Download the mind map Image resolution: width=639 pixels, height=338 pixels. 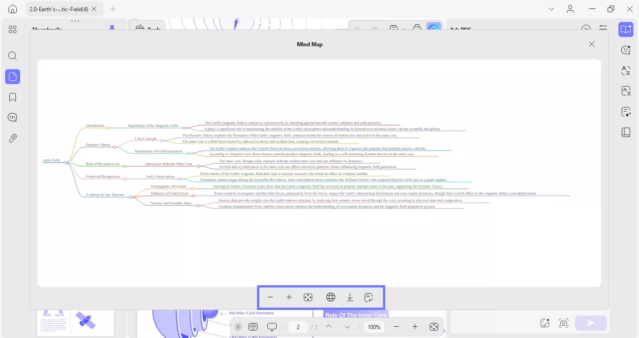coord(349,297)
